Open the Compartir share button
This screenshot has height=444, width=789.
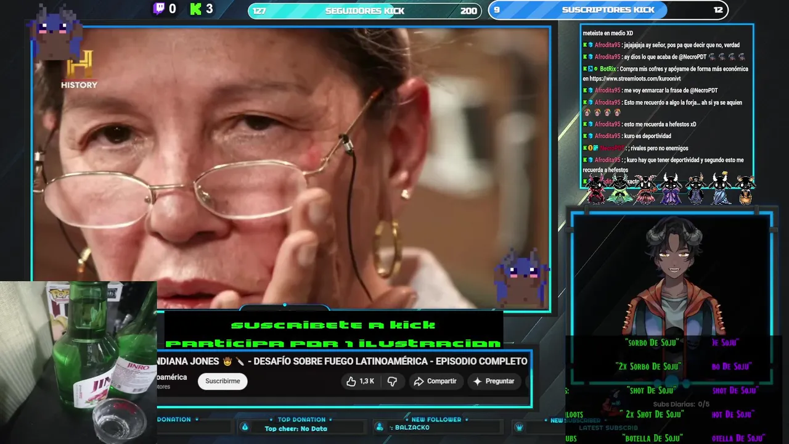coord(435,381)
